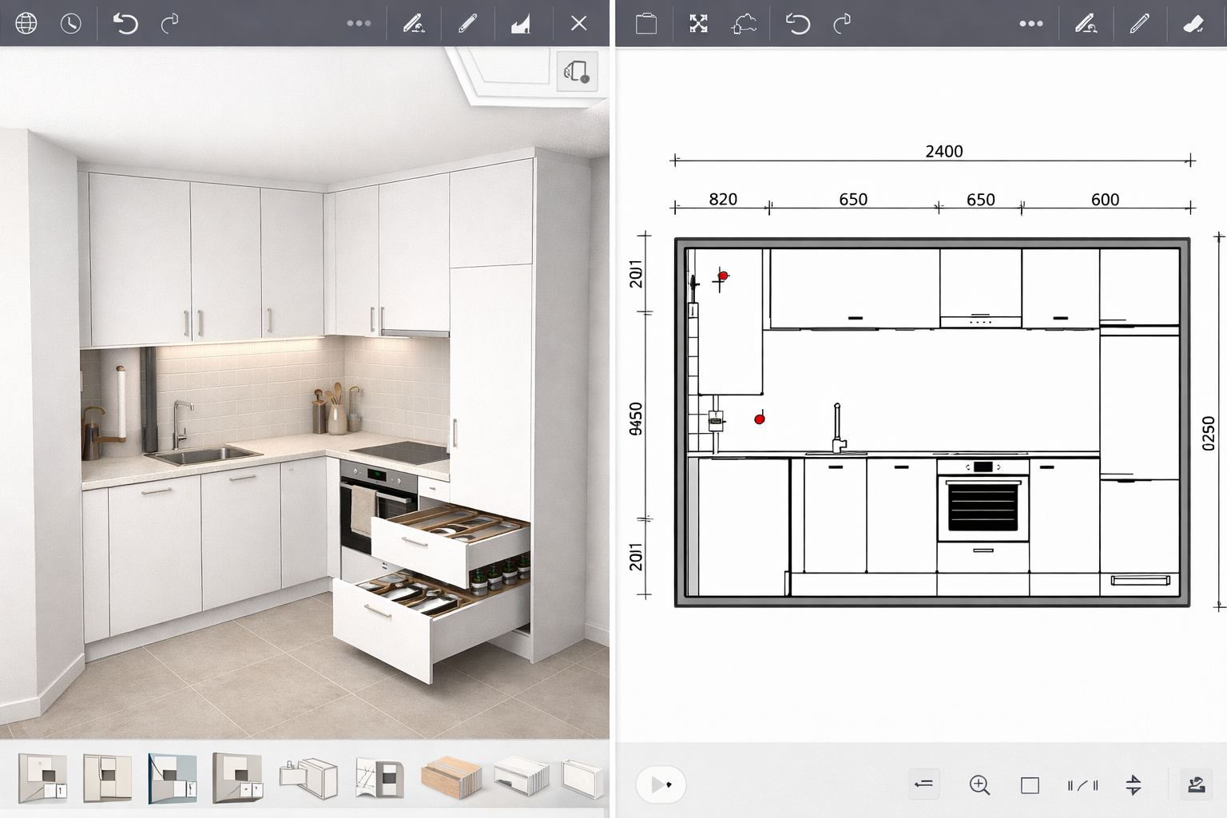Open the three-dot more menu in the plan view

1031,23
